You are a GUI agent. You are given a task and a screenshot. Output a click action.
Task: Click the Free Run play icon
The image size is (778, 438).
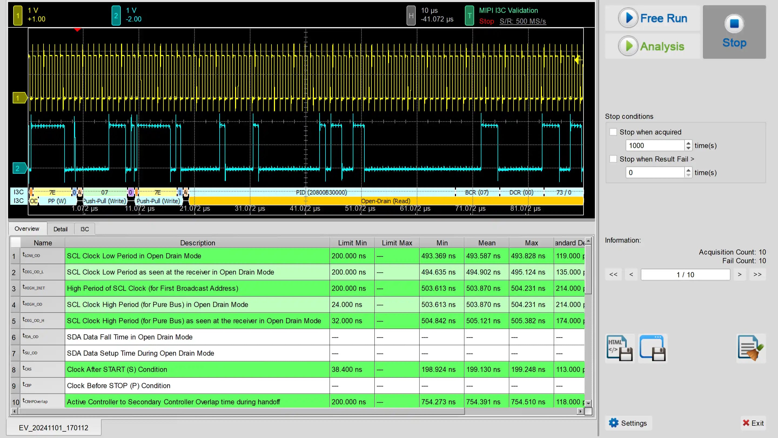(628, 18)
